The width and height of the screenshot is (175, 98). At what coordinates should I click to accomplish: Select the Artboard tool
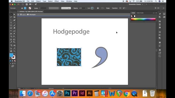[11, 48]
